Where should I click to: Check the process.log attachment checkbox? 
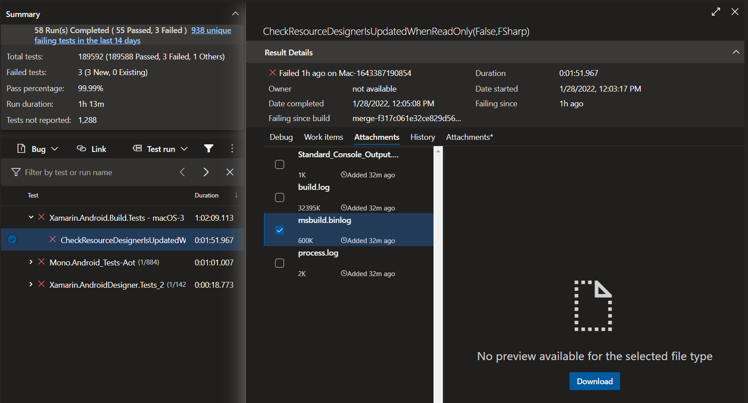pyautogui.click(x=280, y=263)
